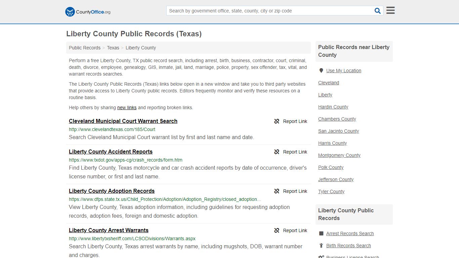459x258 pixels.
Task: Click broken link icon for Cleveland Municipal Court
Action: coord(277,121)
